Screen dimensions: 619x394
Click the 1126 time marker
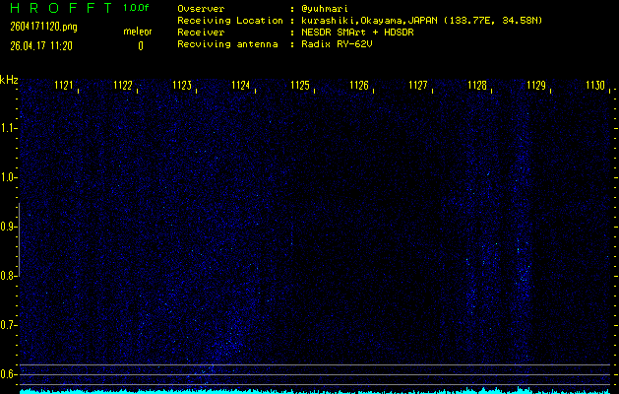click(359, 86)
